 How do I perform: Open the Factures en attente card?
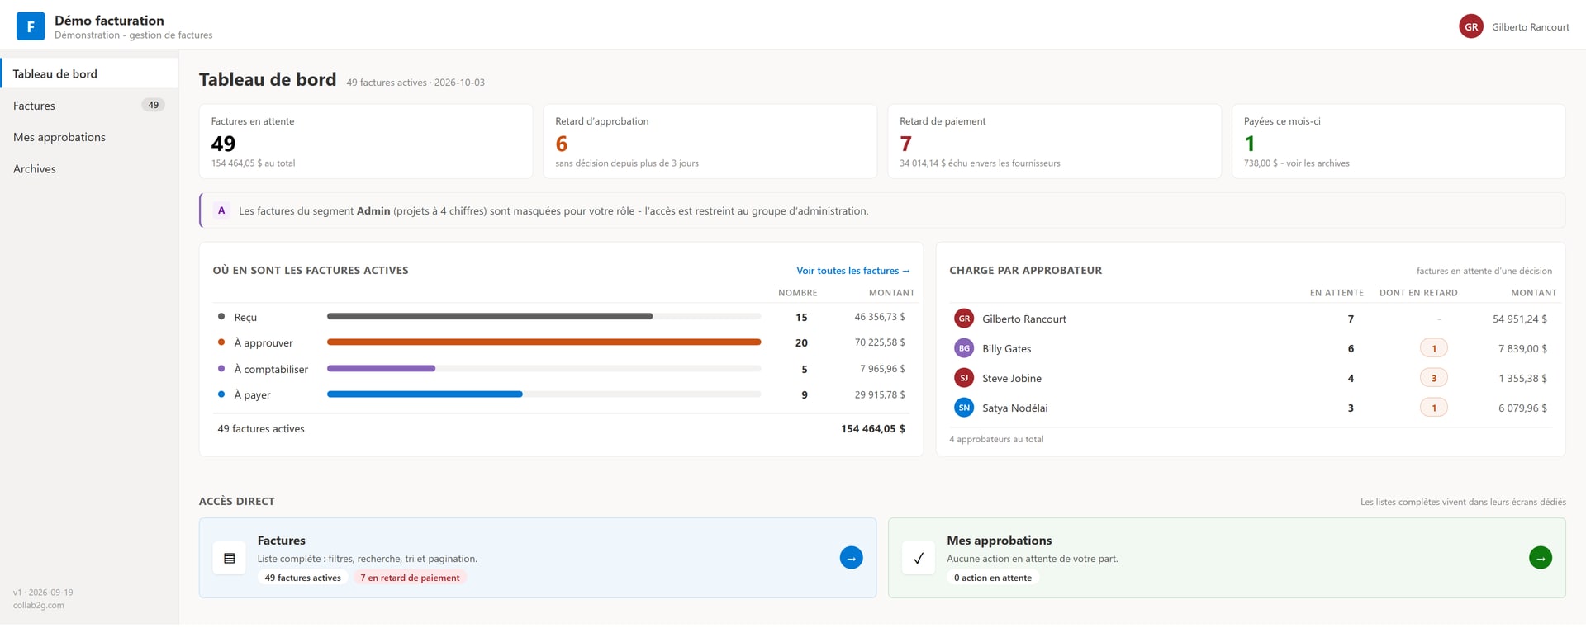(366, 141)
